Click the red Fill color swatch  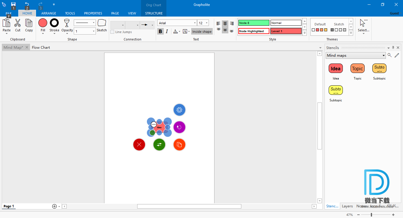click(43, 23)
